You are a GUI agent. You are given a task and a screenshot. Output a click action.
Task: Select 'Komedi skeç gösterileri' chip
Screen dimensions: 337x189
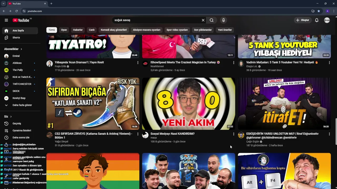(x=114, y=30)
